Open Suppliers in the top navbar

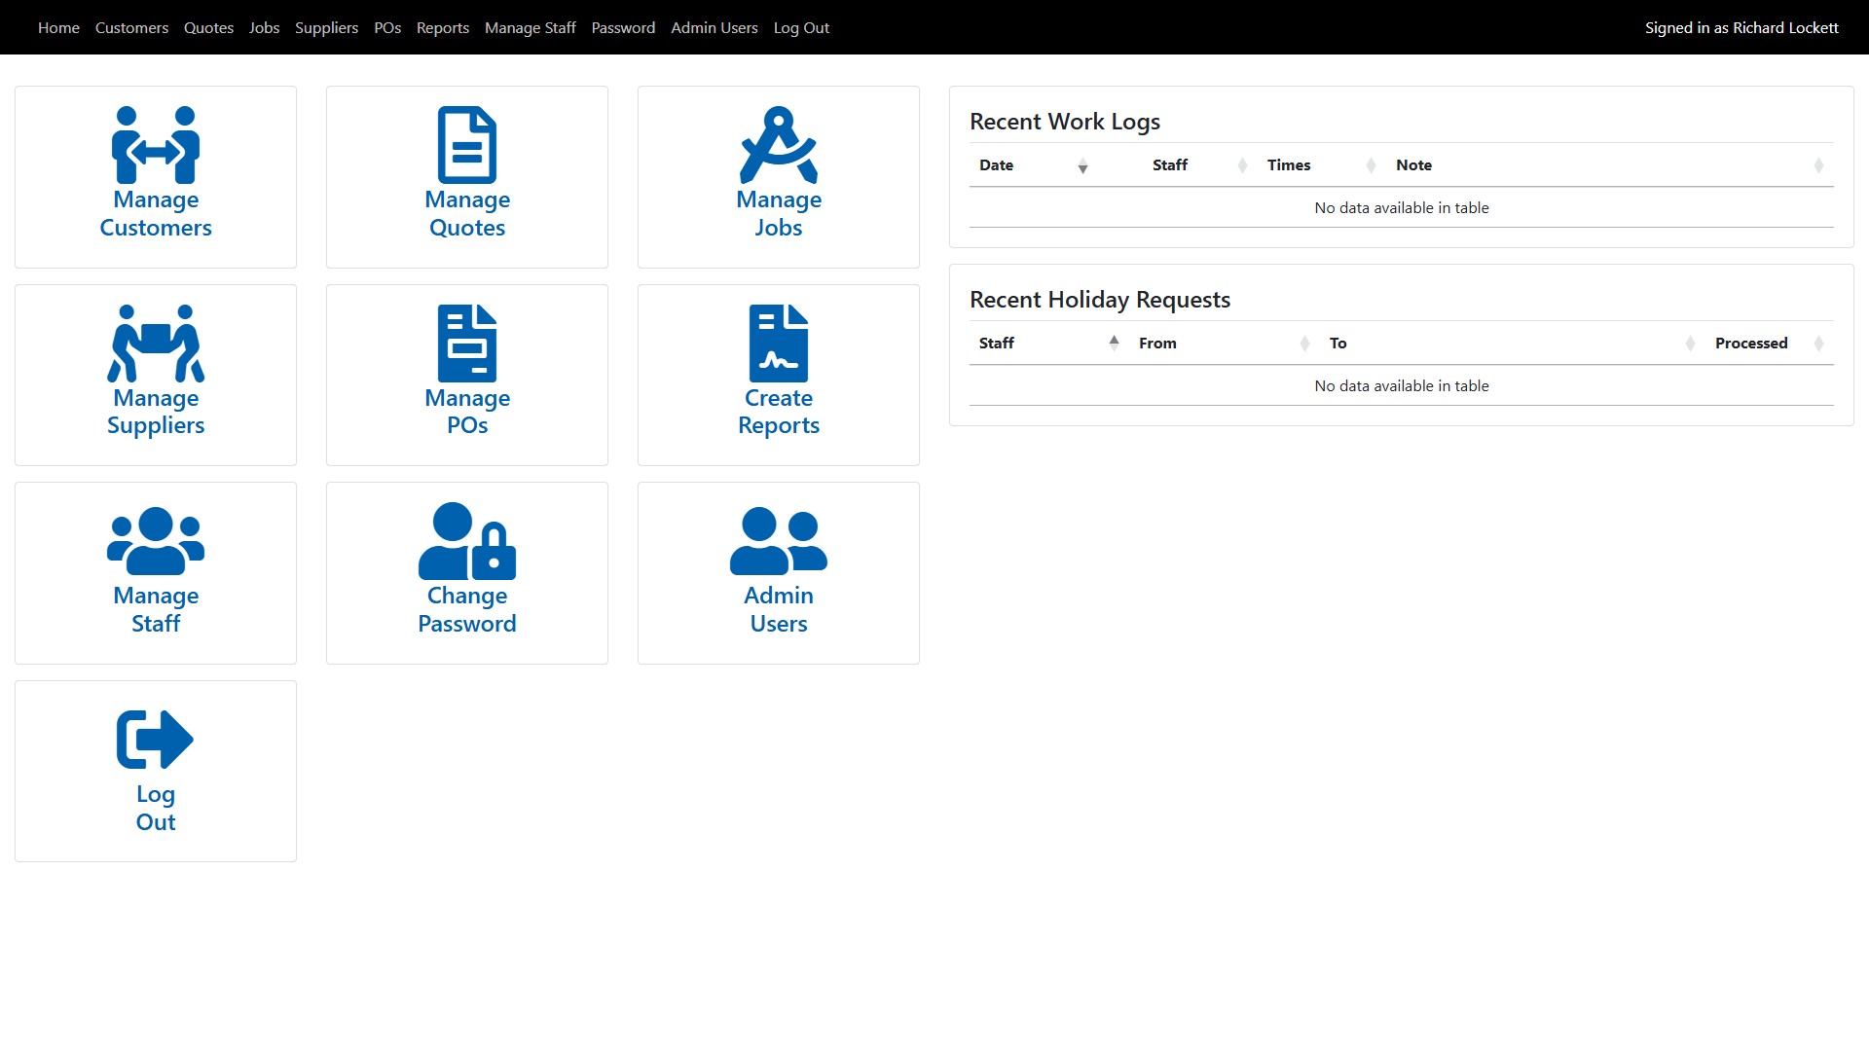pos(326,27)
